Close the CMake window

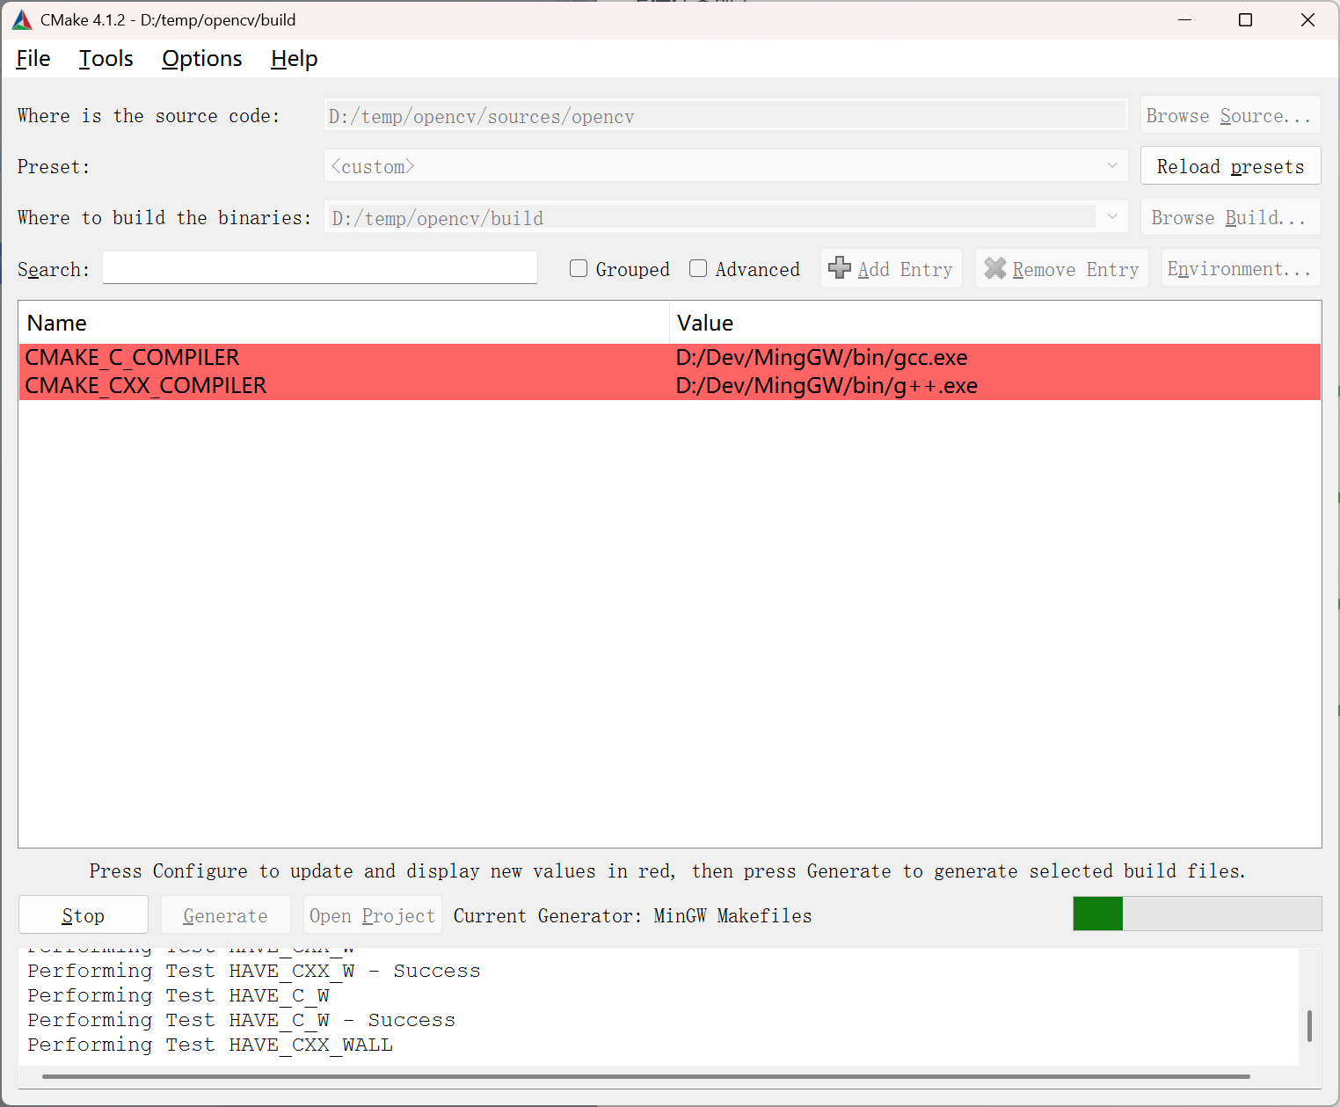tap(1307, 20)
